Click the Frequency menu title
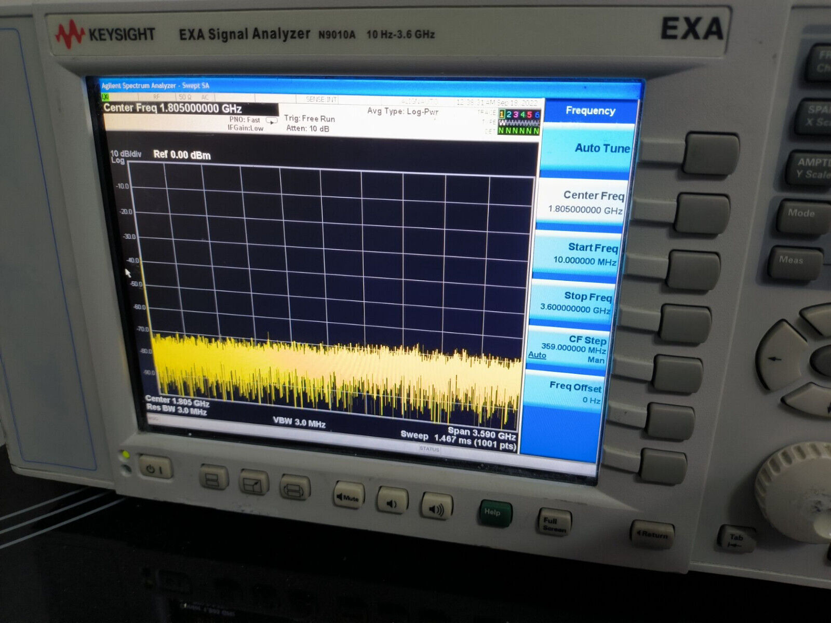831x623 pixels. (591, 111)
